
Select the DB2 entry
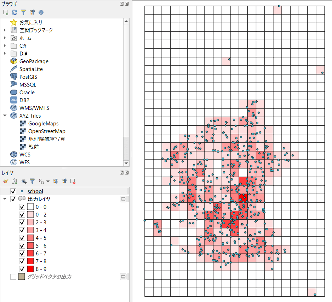click(24, 100)
